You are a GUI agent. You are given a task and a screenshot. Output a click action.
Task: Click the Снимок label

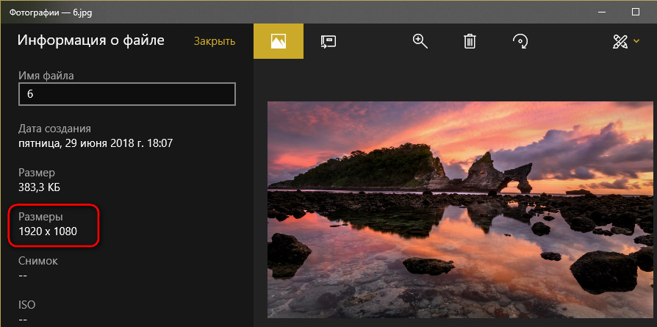coord(38,261)
